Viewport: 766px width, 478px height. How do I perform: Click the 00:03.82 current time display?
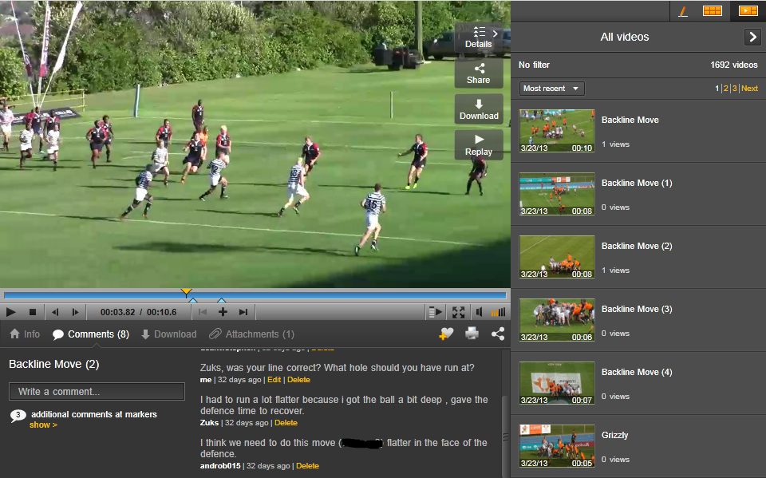(118, 312)
